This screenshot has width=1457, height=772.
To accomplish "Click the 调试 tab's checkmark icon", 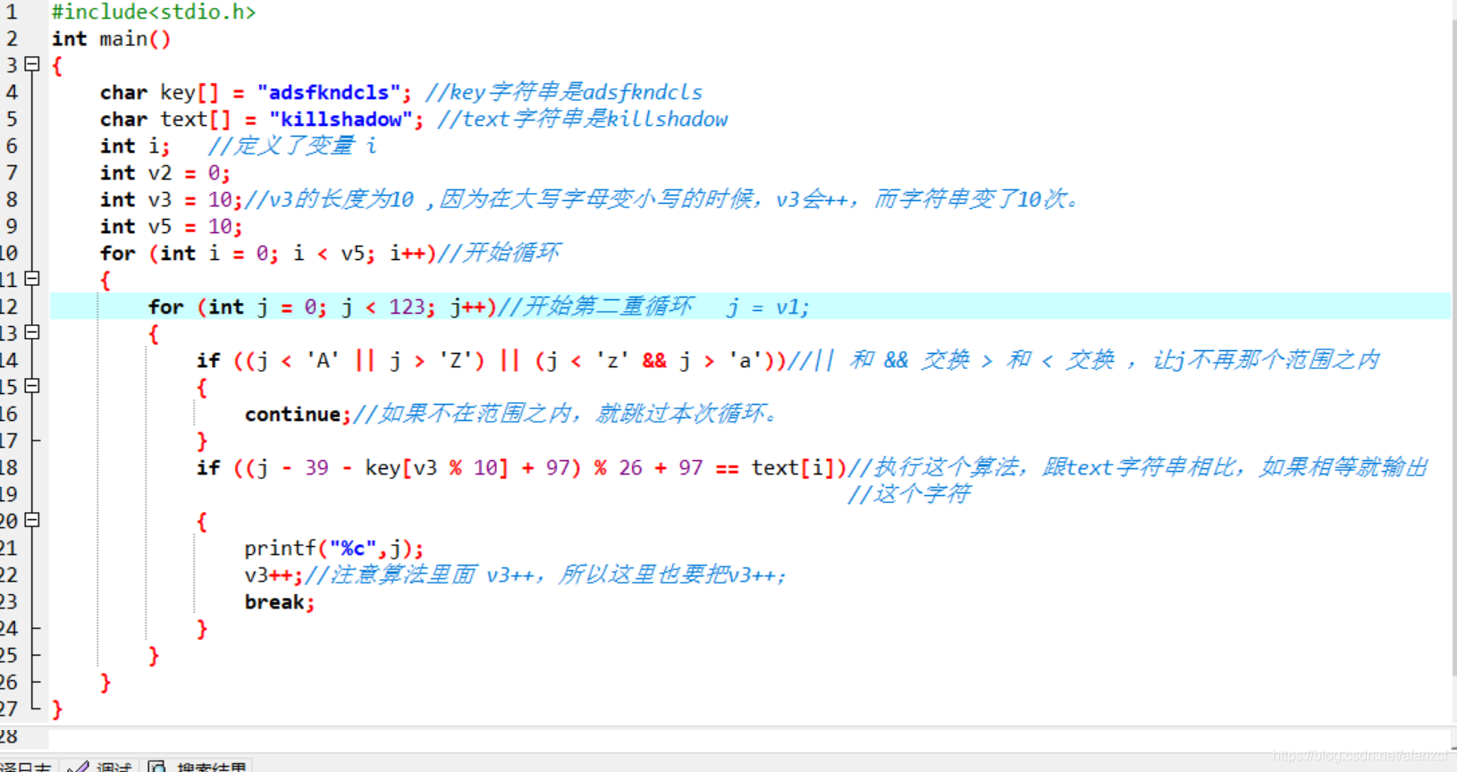I will point(78,766).
